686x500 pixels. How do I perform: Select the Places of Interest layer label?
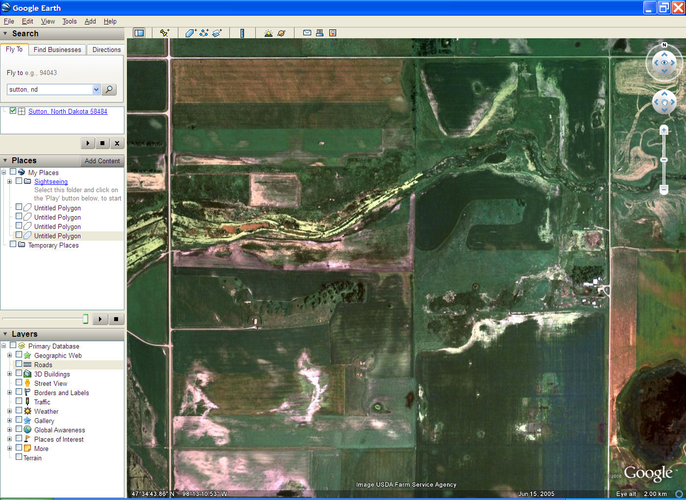[x=59, y=439]
